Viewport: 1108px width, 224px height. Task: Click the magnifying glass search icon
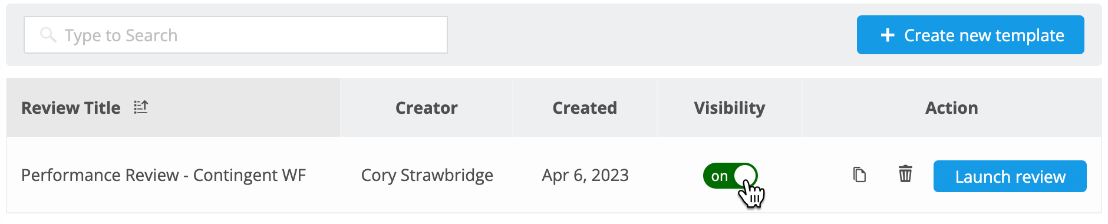[48, 35]
